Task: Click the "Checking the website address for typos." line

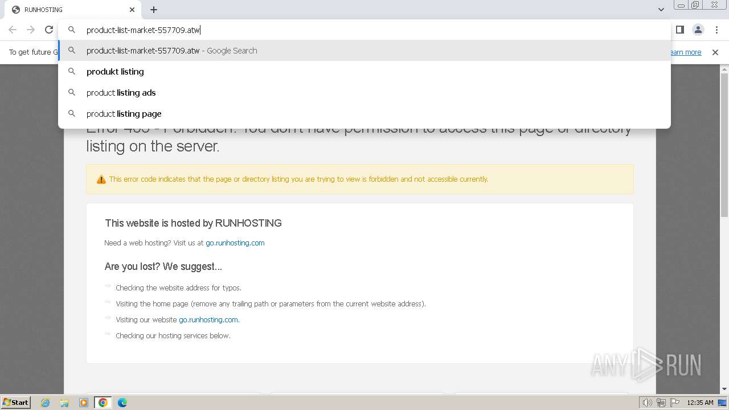Action: [178, 288]
